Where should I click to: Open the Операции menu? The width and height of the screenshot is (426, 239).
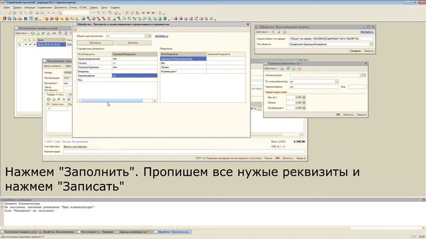(29, 7)
